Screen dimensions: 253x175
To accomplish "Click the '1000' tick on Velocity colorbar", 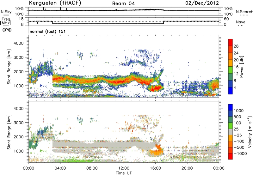I will pyautogui.click(x=238, y=111).
